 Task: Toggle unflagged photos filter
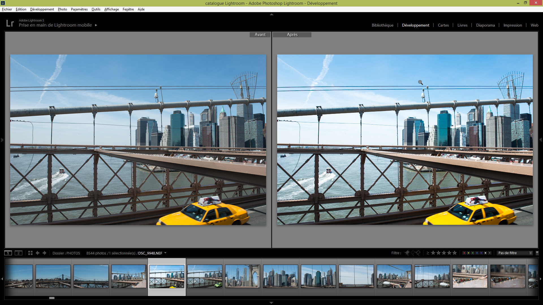413,253
